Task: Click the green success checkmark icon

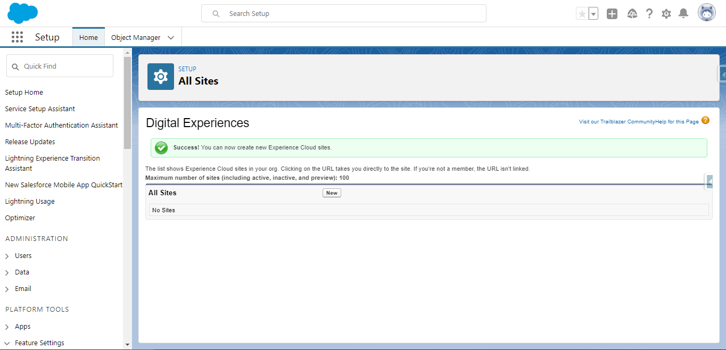Action: [161, 148]
